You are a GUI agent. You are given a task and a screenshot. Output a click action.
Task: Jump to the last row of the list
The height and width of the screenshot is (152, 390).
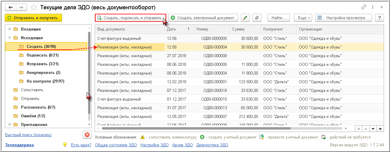[380, 129]
